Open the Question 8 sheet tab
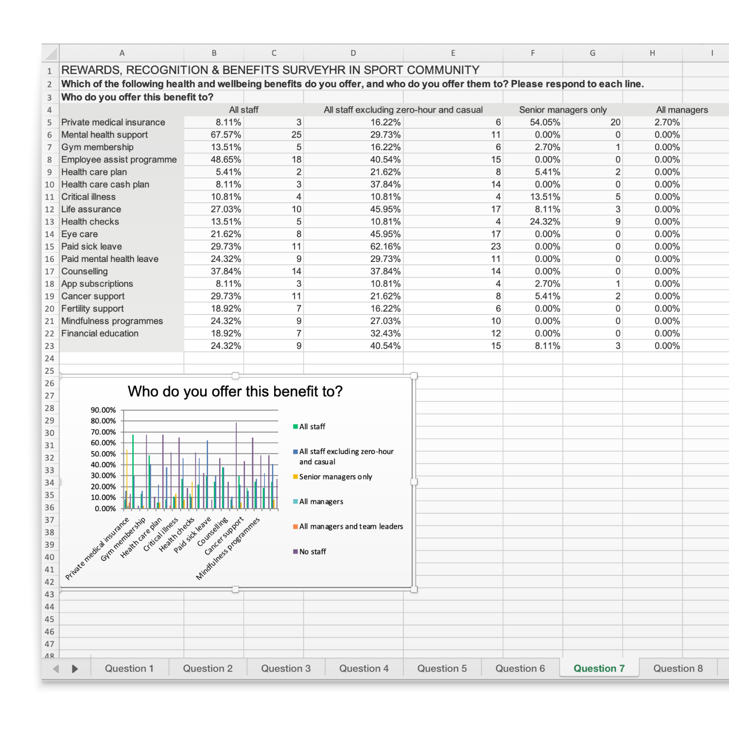This screenshot has width=729, height=729. (x=678, y=668)
